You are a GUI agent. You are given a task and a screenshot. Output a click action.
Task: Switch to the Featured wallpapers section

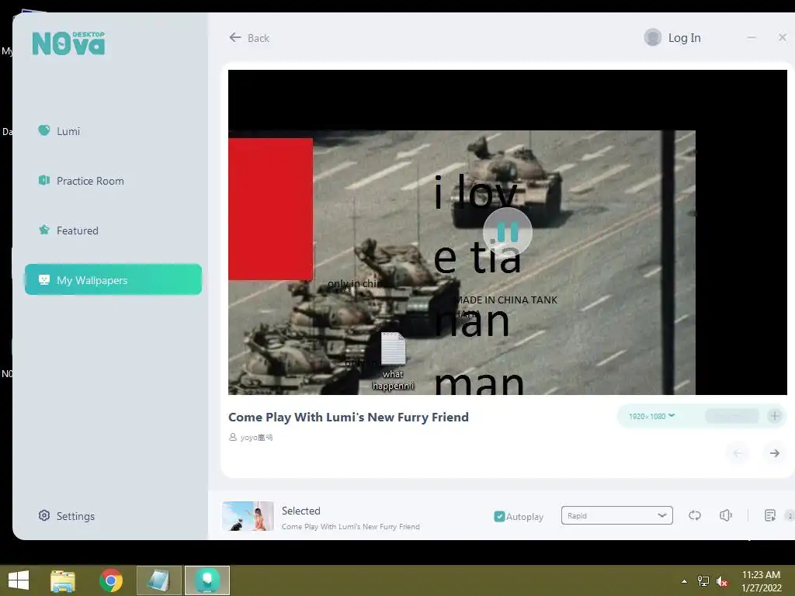coord(68,230)
